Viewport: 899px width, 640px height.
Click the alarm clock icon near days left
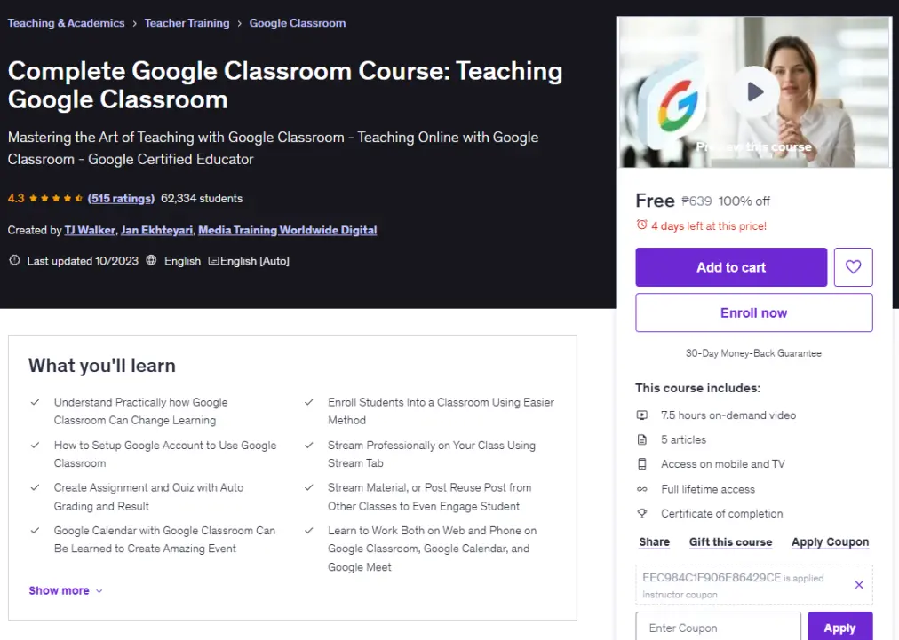coord(641,225)
